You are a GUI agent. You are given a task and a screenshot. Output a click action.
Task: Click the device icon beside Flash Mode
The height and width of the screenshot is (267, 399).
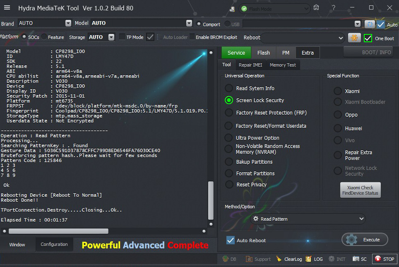click(x=232, y=9)
